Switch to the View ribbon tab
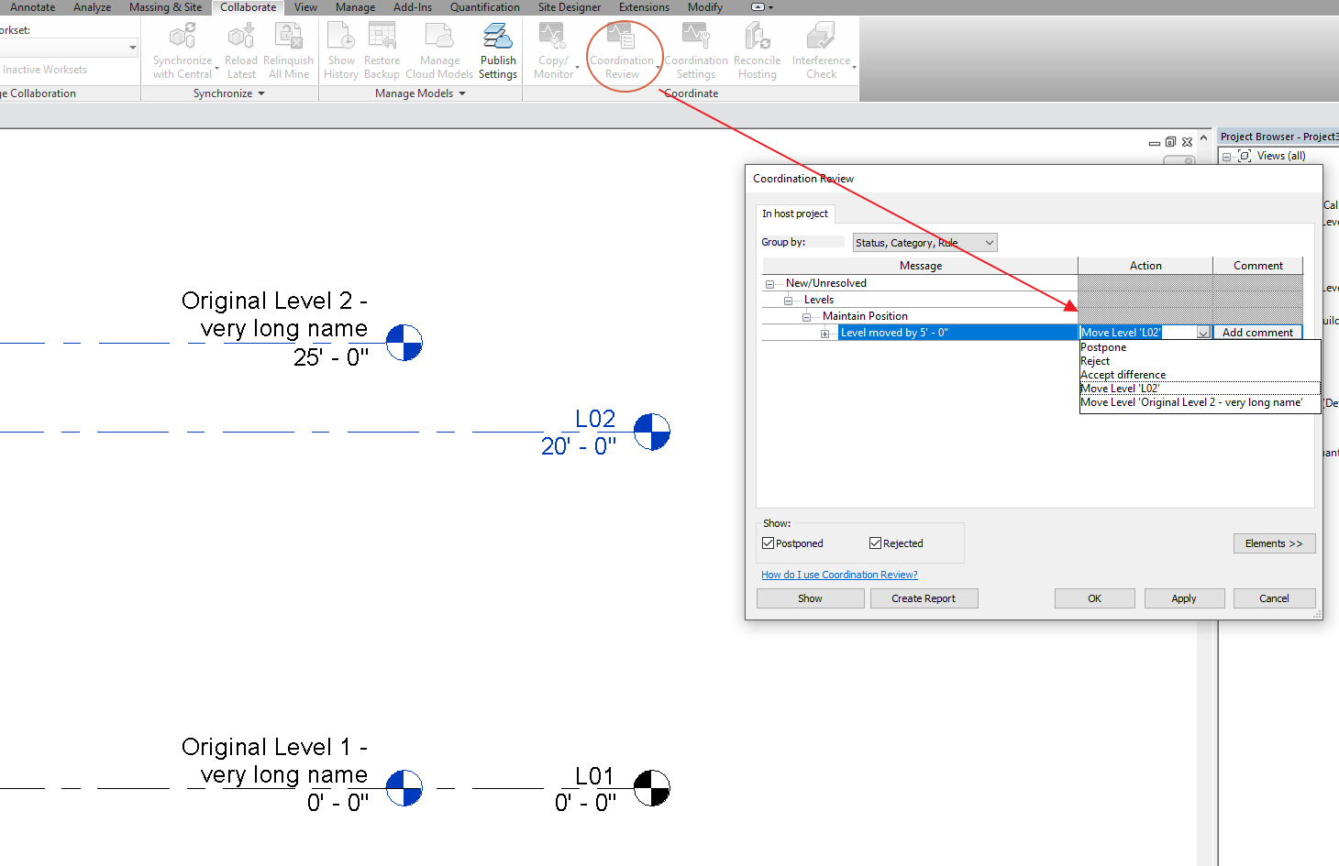 305,7
